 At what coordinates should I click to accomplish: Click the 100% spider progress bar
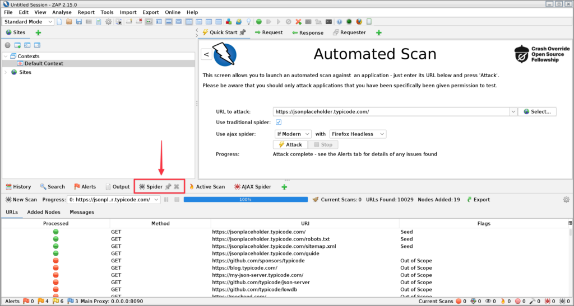pyautogui.click(x=246, y=199)
